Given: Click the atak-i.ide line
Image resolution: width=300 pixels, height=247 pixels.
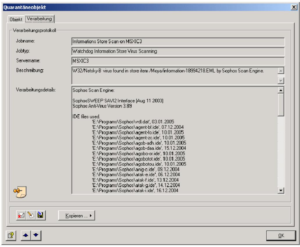Looking at the screenshot, I should point(135,190).
